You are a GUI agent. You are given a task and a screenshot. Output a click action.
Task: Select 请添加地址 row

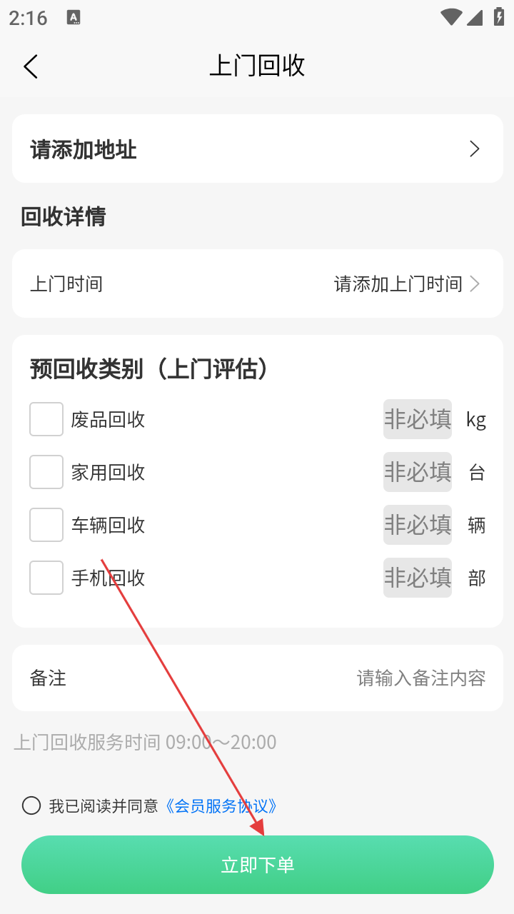click(x=258, y=149)
